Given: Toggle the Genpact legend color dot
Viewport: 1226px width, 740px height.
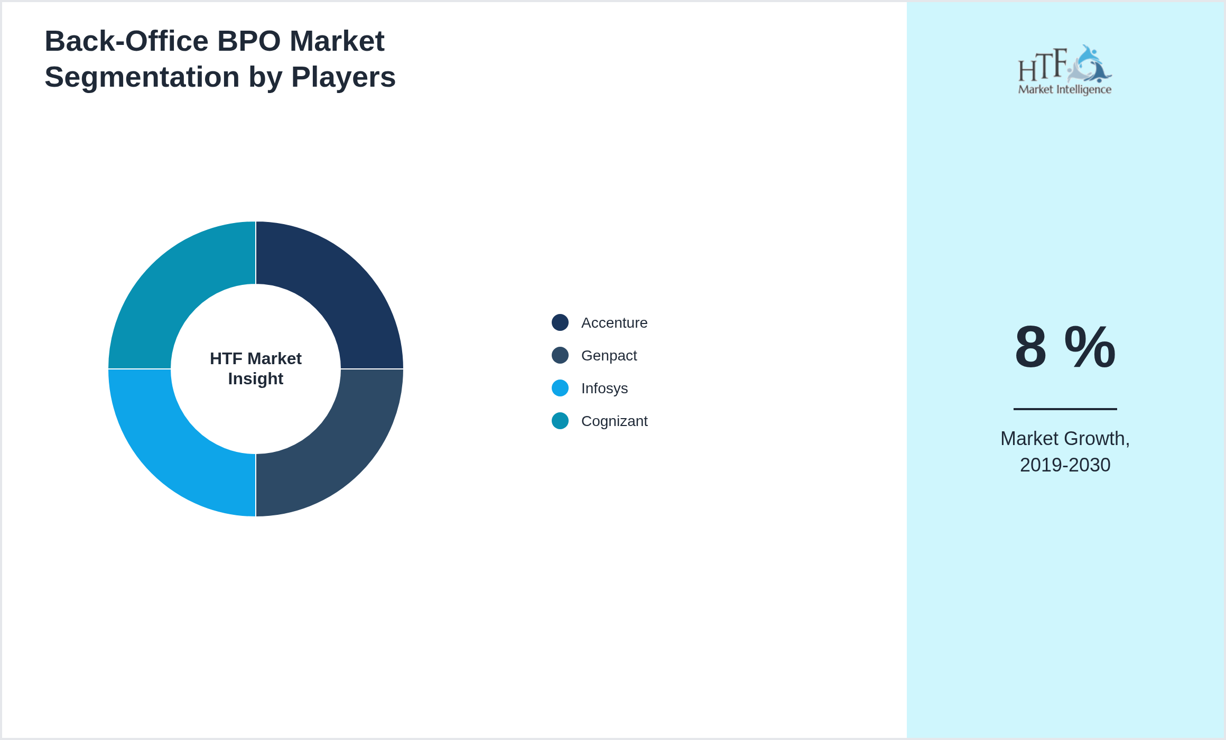Looking at the screenshot, I should (560, 355).
